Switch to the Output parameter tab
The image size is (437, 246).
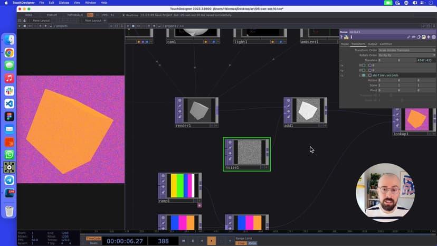(x=373, y=44)
